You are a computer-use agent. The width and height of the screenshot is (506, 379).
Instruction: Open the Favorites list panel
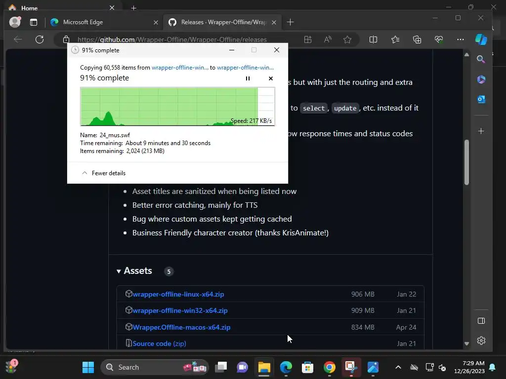tap(395, 39)
